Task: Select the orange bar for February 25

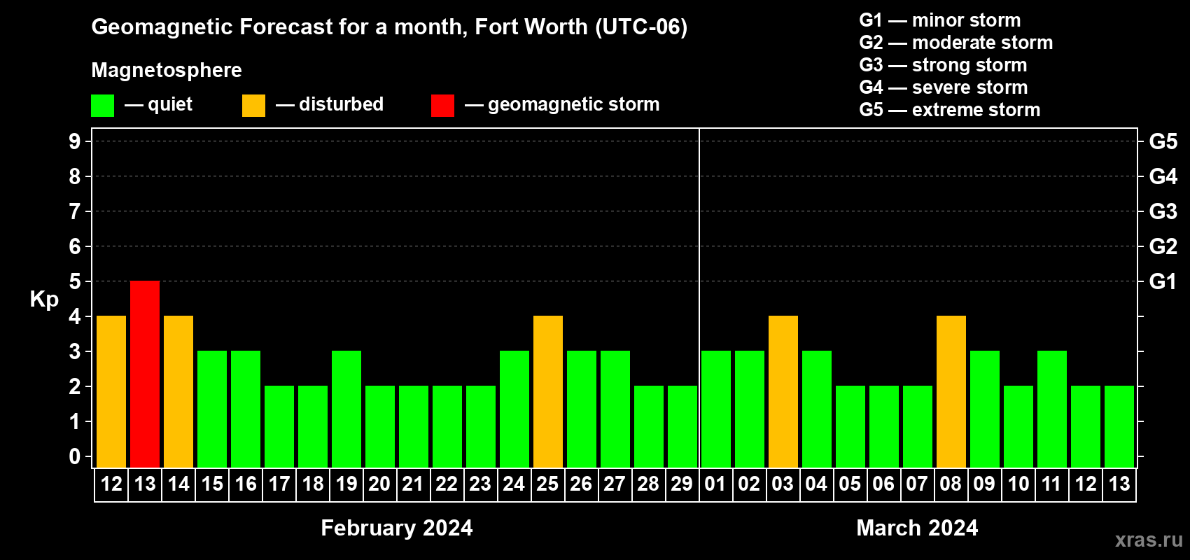Action: tap(548, 392)
